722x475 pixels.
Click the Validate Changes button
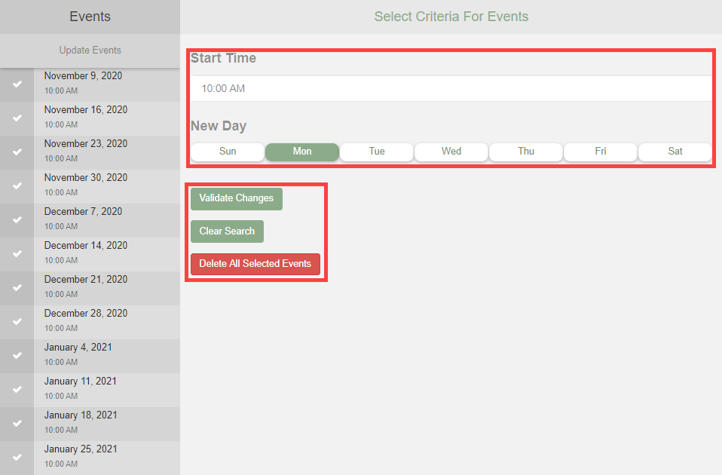pyautogui.click(x=236, y=198)
